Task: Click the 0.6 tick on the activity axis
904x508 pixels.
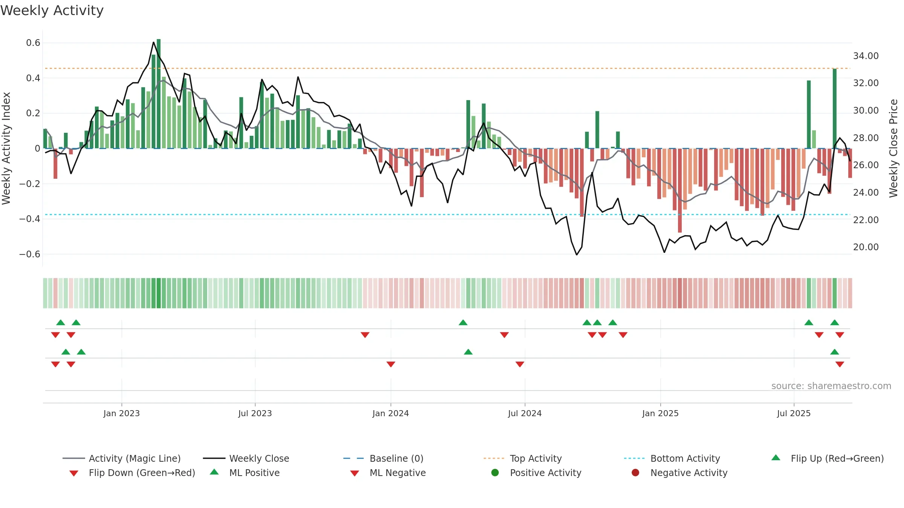Action: click(33, 43)
